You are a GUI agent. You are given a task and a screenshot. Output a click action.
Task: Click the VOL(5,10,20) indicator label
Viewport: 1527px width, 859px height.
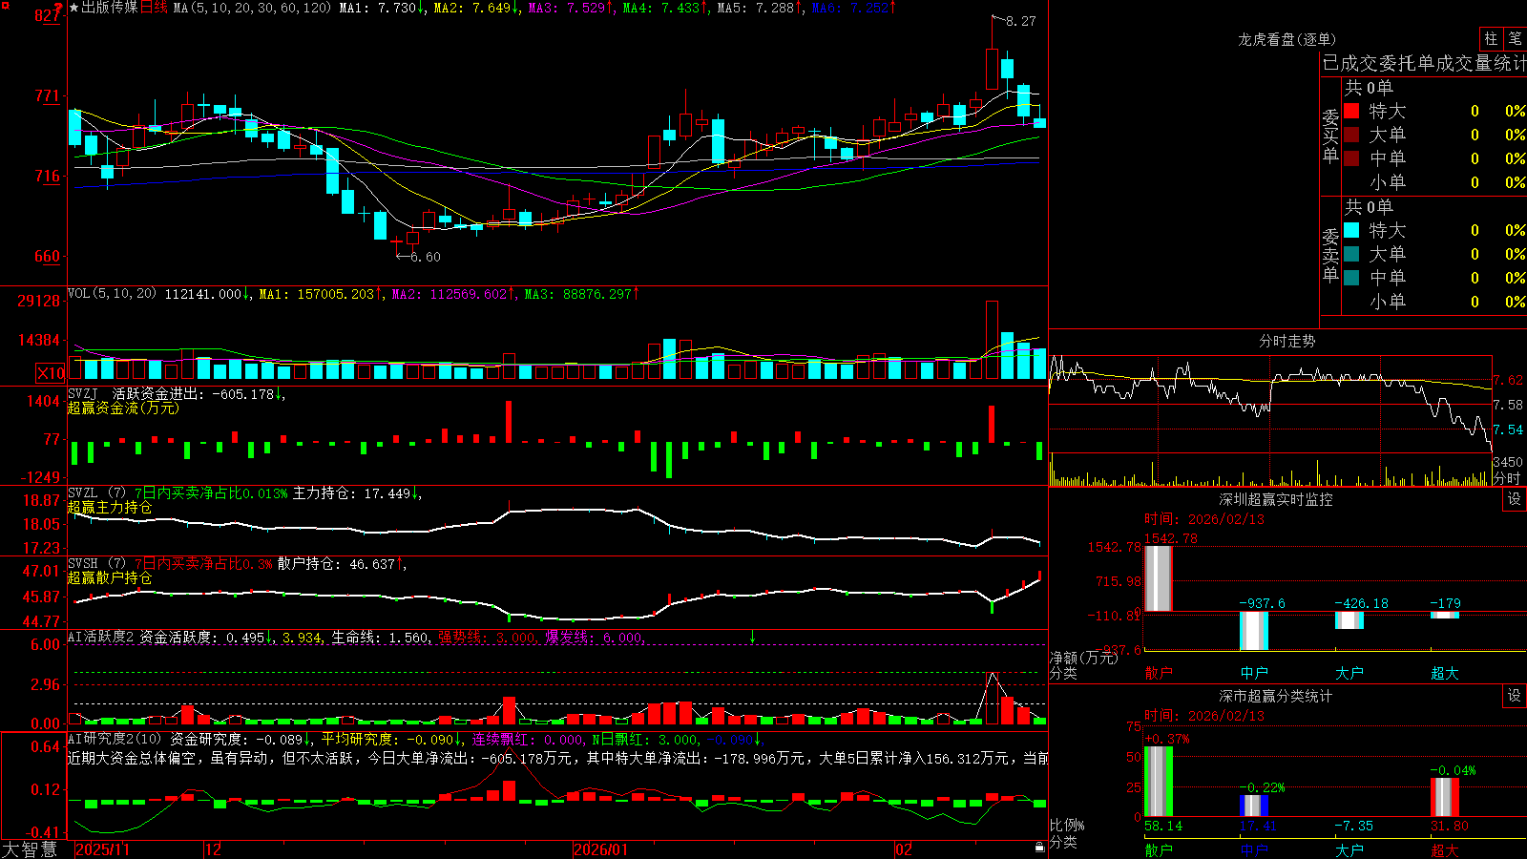[112, 293]
